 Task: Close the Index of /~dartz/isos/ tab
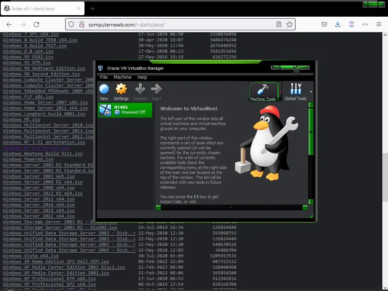pos(78,8)
